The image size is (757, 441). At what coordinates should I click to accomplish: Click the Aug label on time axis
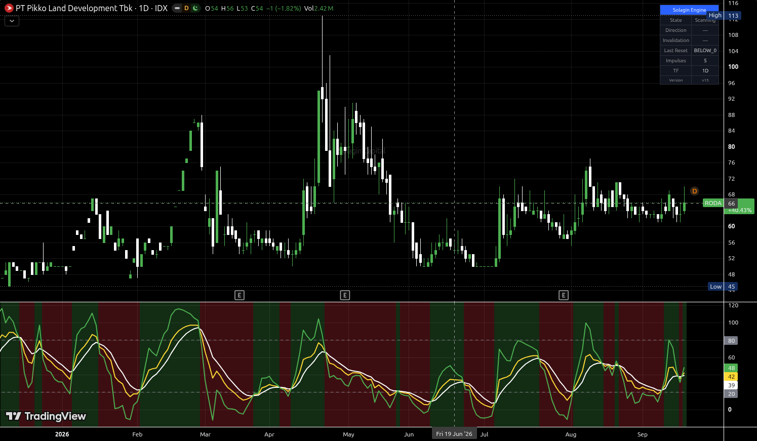pyautogui.click(x=571, y=434)
